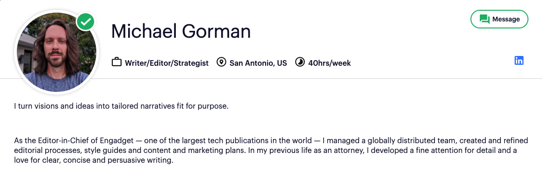Open the LinkedIn profile icon

coord(519,61)
